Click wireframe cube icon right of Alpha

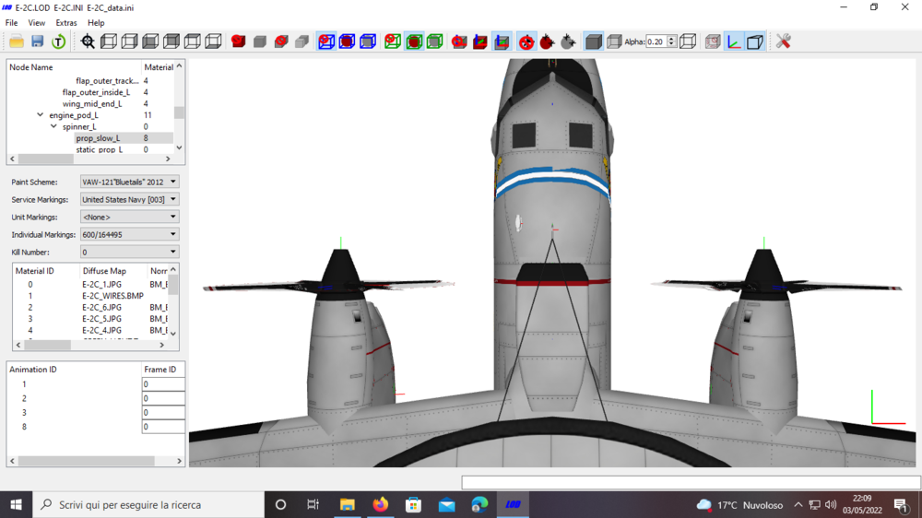click(688, 41)
